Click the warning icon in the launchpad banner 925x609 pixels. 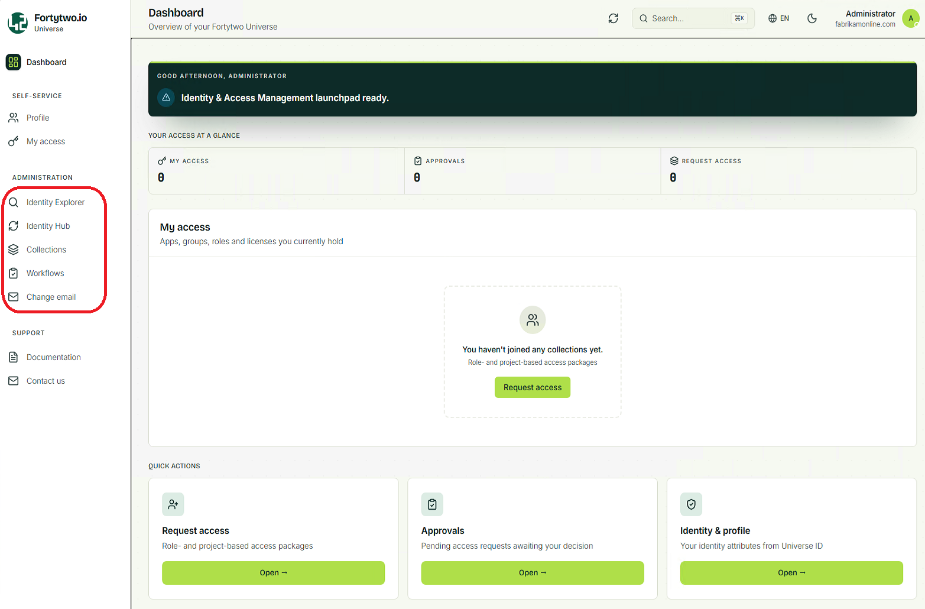166,98
